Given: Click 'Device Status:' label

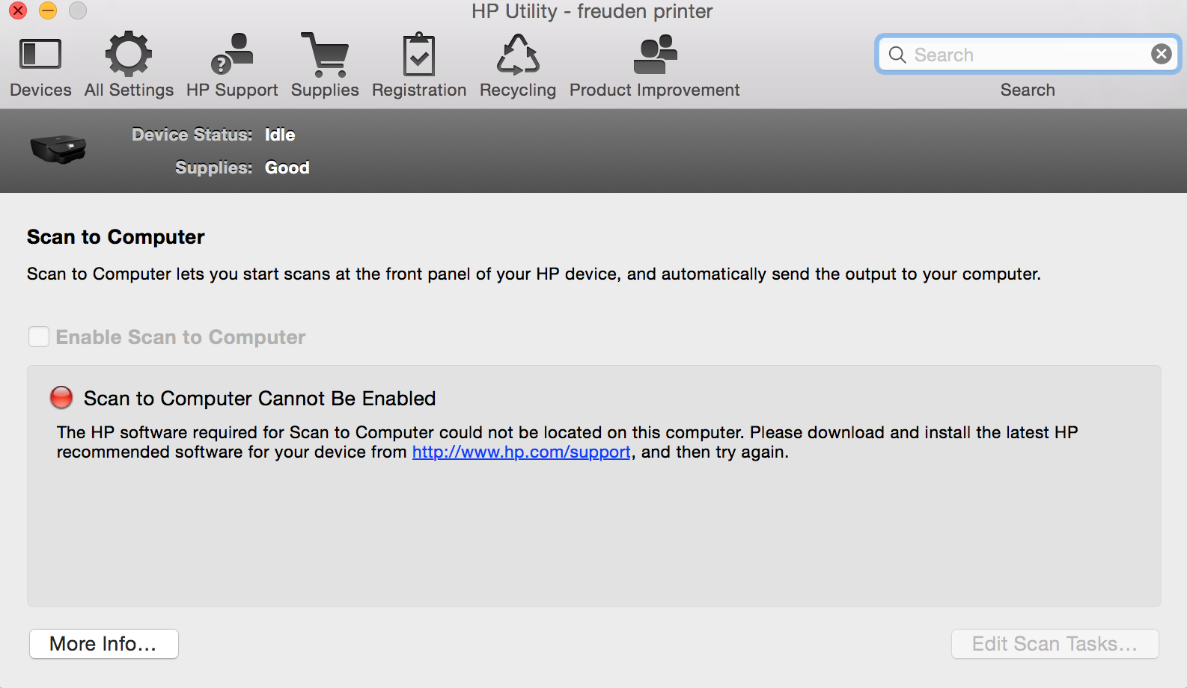Looking at the screenshot, I should (192, 135).
